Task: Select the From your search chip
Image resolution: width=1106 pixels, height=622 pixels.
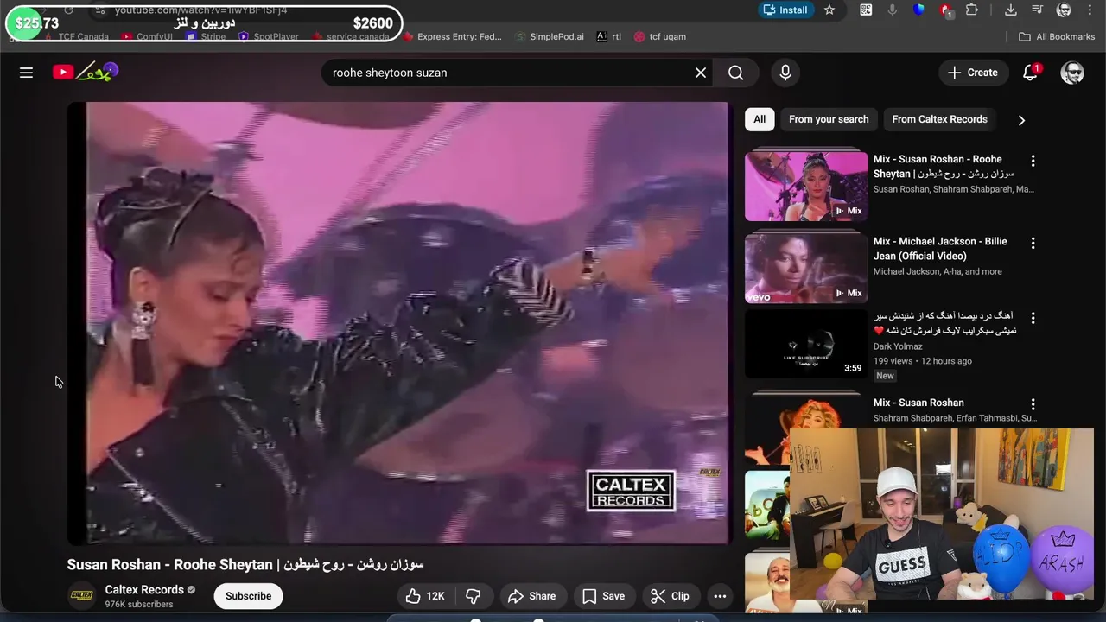Action: 829,119
